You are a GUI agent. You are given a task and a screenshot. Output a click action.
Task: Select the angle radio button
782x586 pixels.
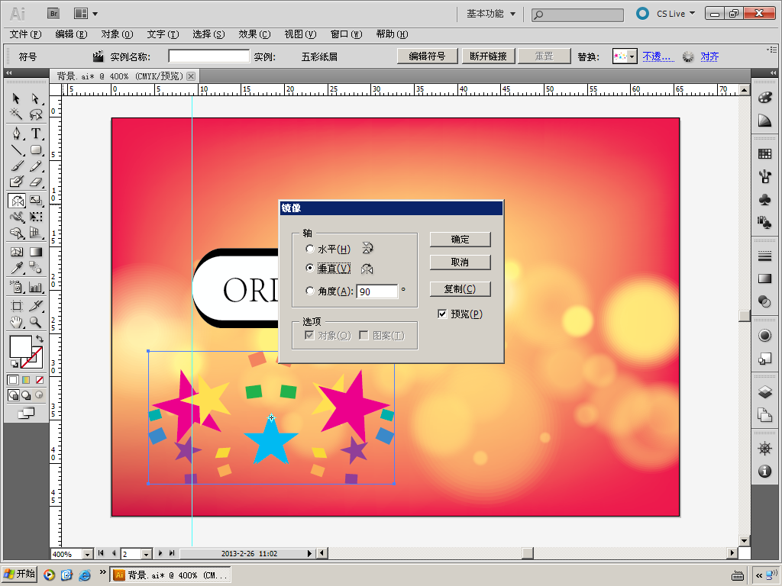[310, 291]
